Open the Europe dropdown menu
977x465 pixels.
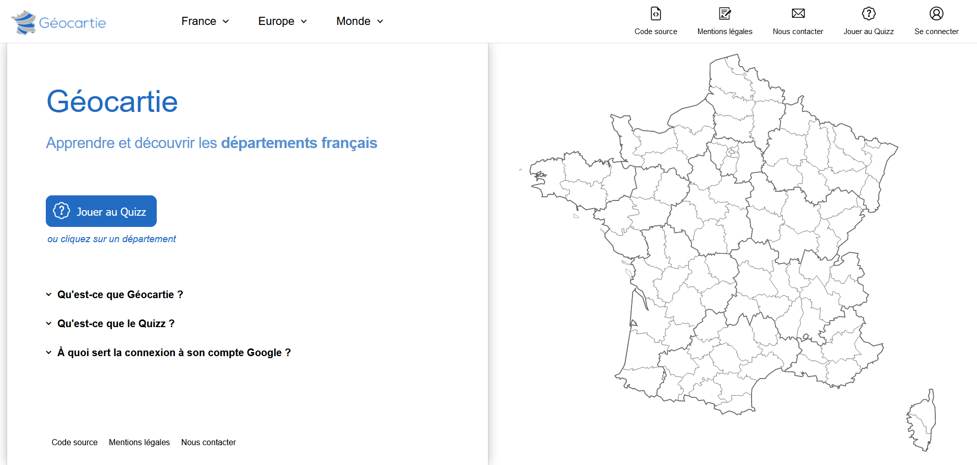coord(282,21)
